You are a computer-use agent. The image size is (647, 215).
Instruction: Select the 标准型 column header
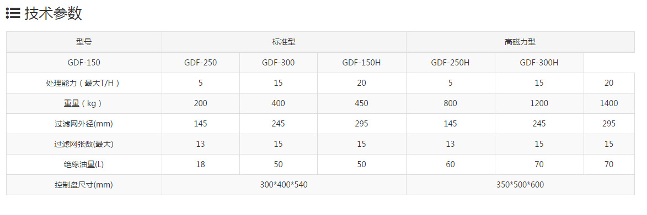coord(284,42)
